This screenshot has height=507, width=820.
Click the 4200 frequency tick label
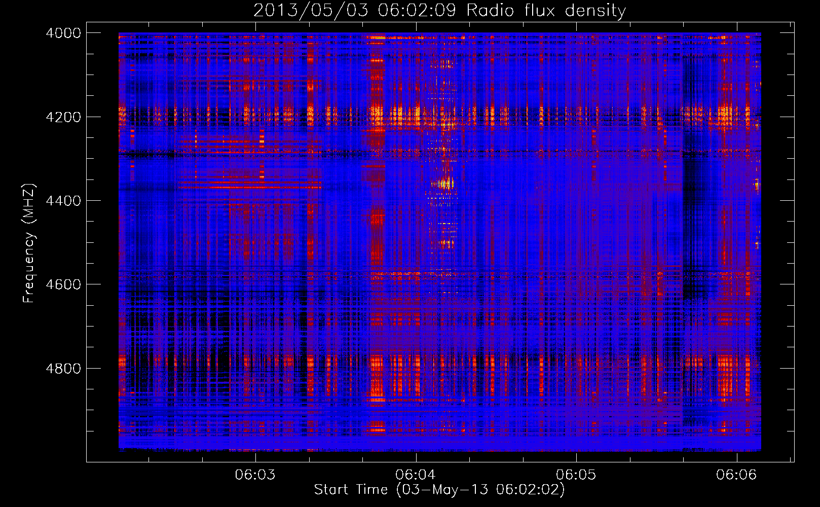(x=63, y=117)
